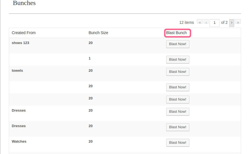Click Blast Now in the fourth row
The image size is (248, 154).
click(x=177, y=87)
